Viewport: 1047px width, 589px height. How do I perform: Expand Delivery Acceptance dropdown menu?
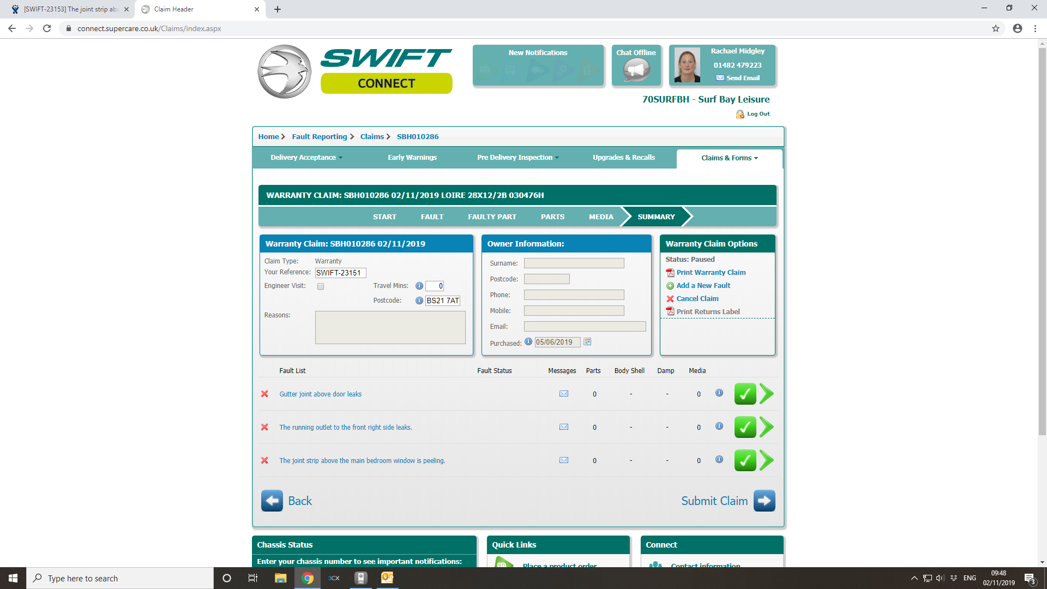[x=306, y=158]
